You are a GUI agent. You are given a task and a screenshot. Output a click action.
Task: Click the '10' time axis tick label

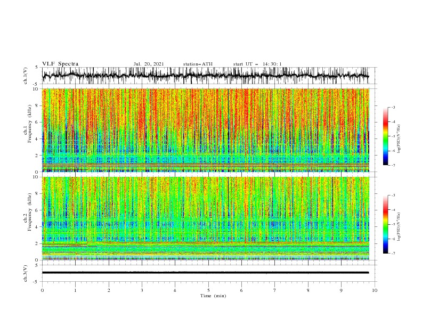point(375,290)
